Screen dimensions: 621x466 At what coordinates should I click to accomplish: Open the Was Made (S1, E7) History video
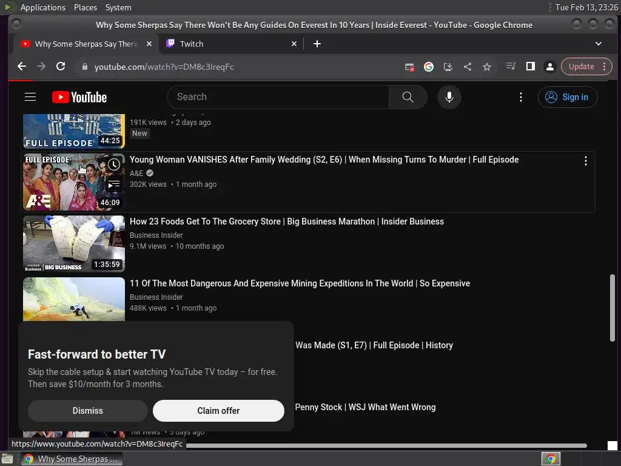(374, 345)
